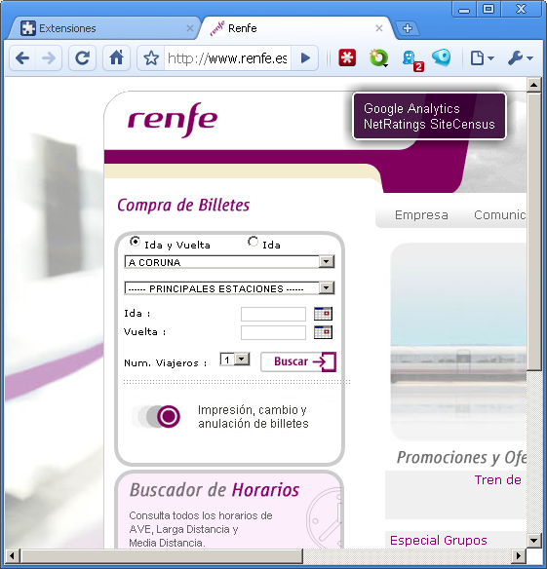Viewport: 547px width, 569px height.
Task: Reload the Renfe page
Action: 83,58
